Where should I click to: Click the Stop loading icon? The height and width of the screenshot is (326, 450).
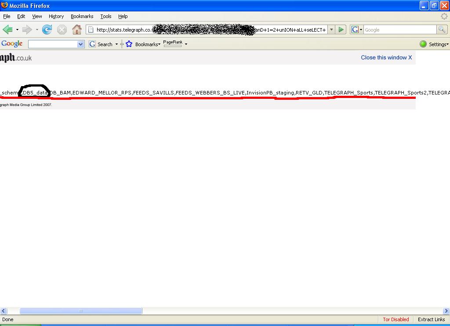[62, 29]
